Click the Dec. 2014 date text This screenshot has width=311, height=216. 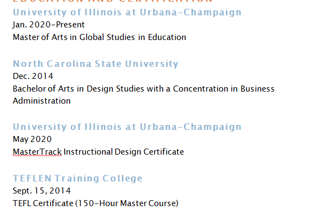33,76
